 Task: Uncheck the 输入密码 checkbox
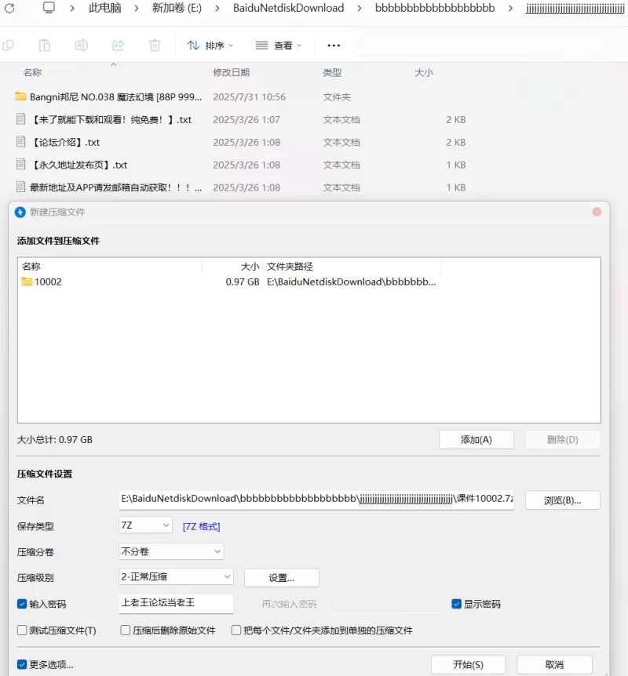click(22, 604)
